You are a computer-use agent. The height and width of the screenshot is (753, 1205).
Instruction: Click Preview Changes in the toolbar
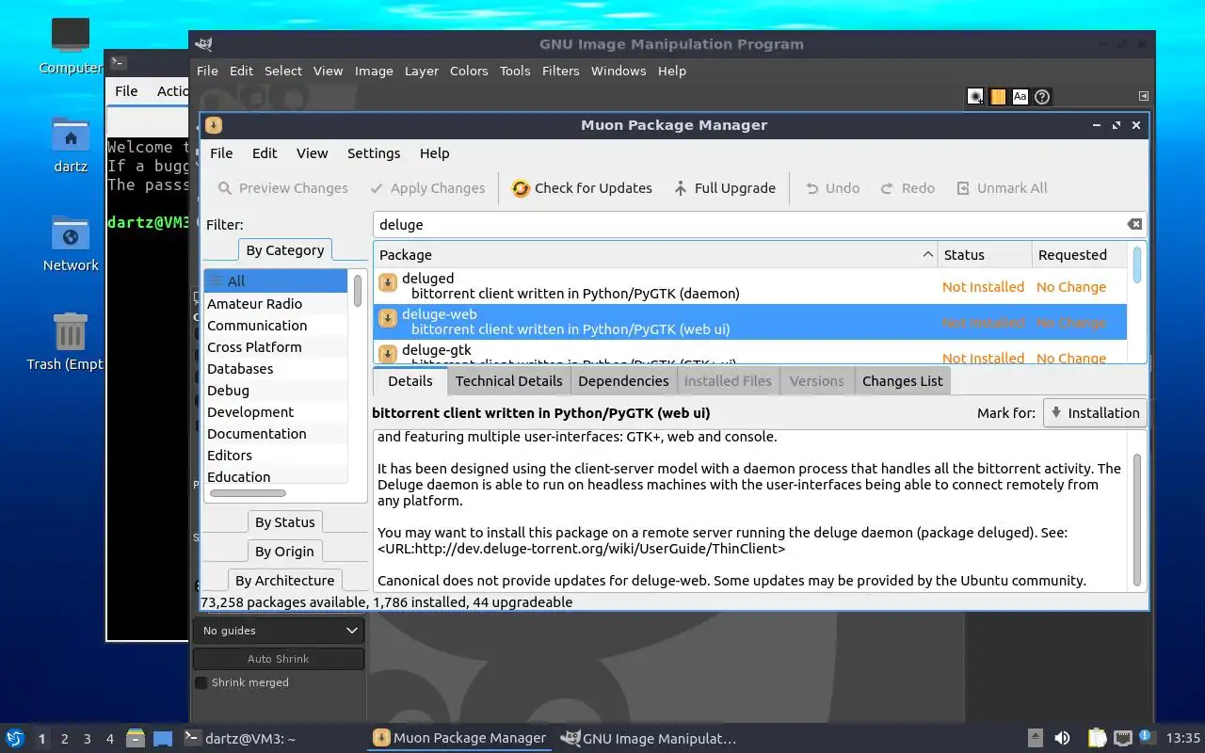pyautogui.click(x=282, y=188)
